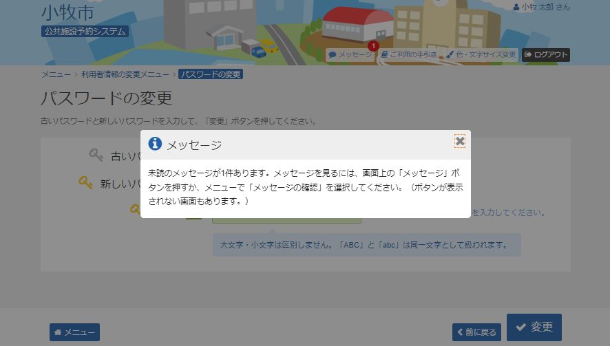Click 前に戻る back button
Viewport: 610px width, 346px height.
(476, 332)
